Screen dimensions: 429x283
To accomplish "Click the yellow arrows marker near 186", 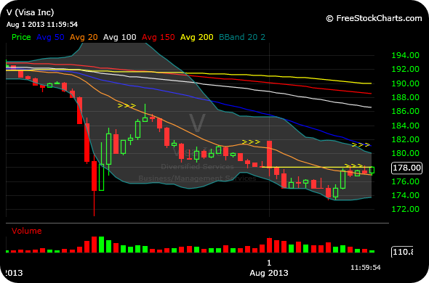I will point(127,105).
